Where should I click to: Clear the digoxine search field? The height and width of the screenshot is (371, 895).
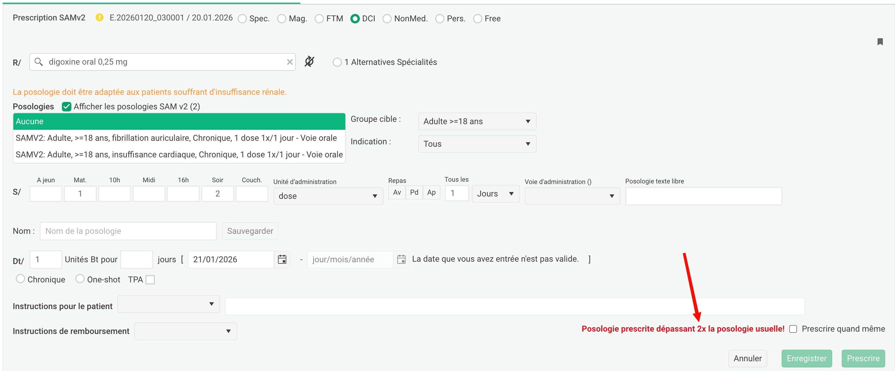(289, 62)
